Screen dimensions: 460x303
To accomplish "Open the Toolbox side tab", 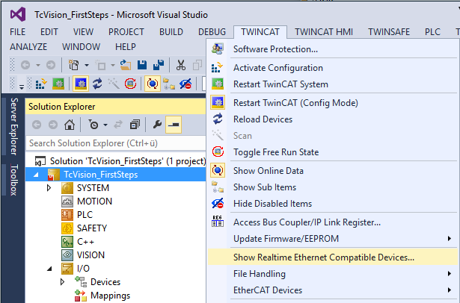I will [13, 180].
